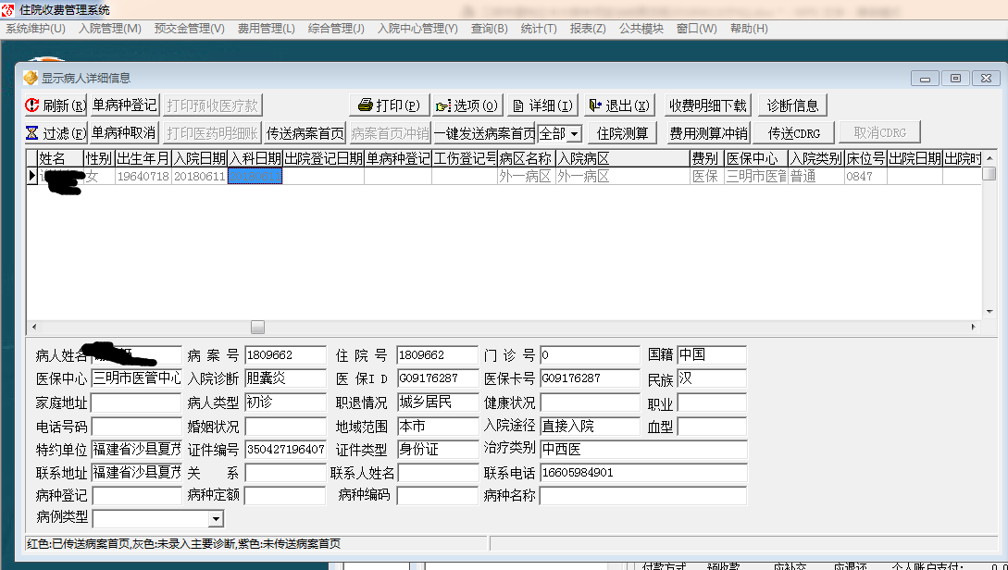The image size is (1008, 570).
Task: Open the 病例类型 dropdown
Action: (x=216, y=518)
